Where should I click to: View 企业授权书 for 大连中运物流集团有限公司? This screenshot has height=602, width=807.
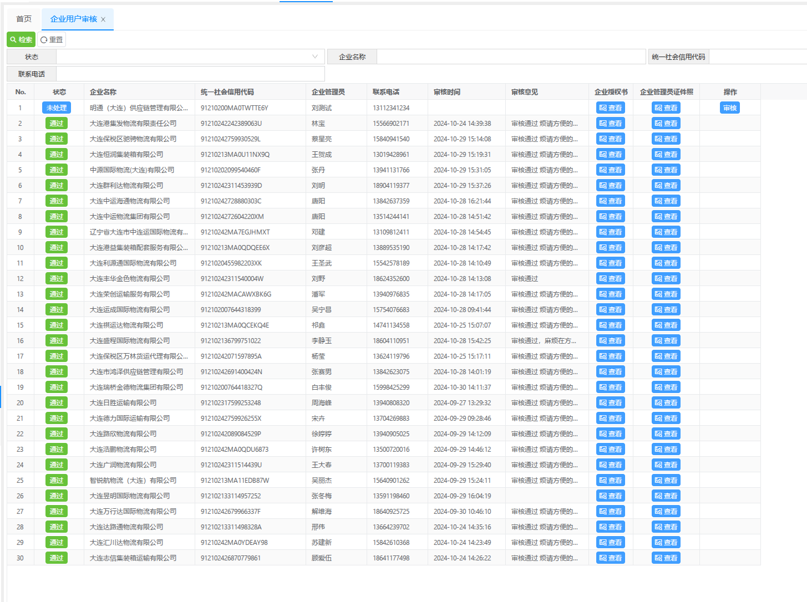point(611,217)
